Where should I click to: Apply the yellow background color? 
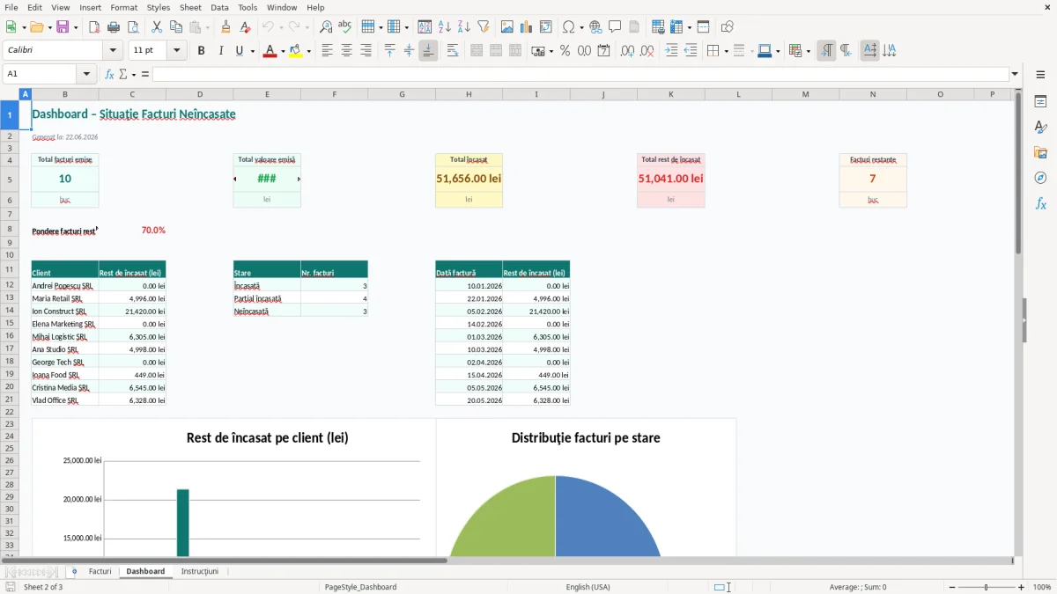(296, 51)
